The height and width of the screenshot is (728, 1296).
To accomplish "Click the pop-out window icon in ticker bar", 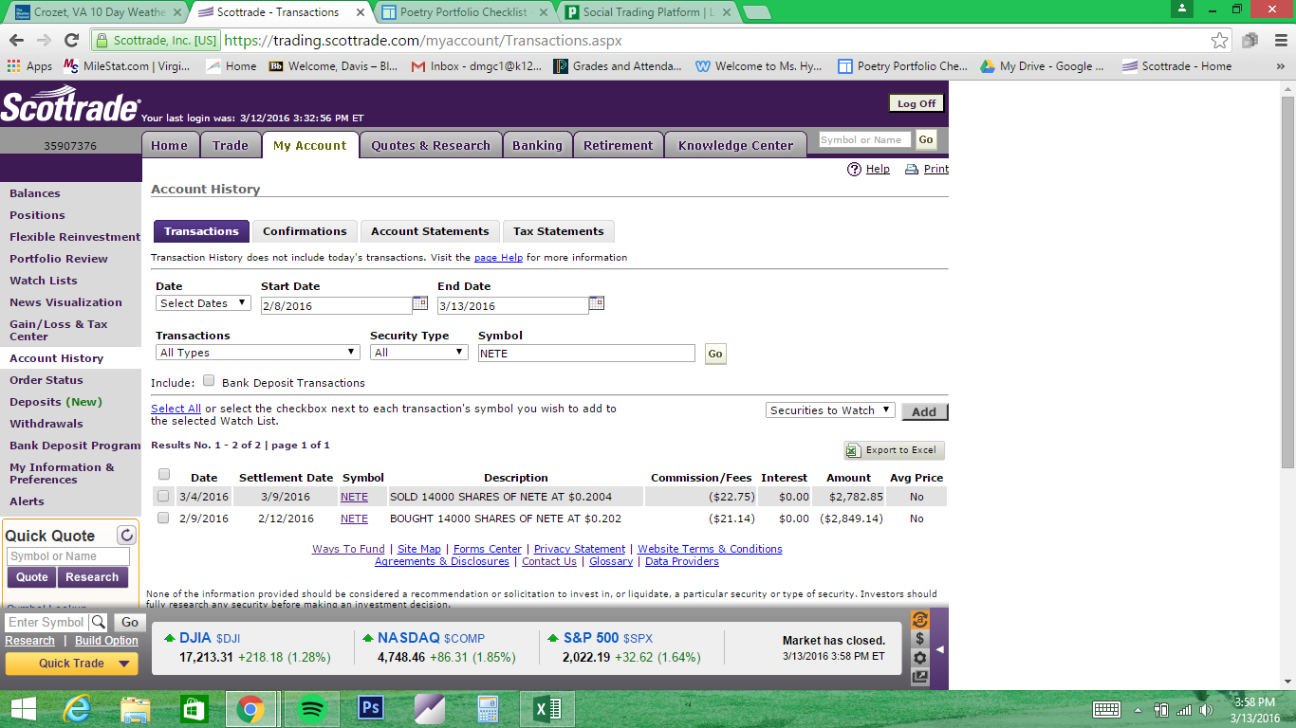I will point(919,677).
